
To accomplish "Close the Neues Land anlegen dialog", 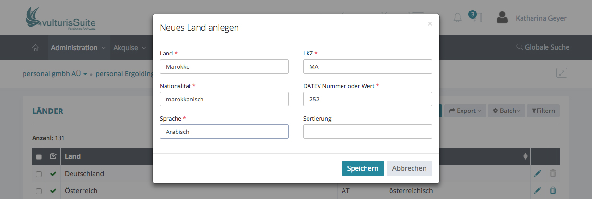I will [430, 23].
